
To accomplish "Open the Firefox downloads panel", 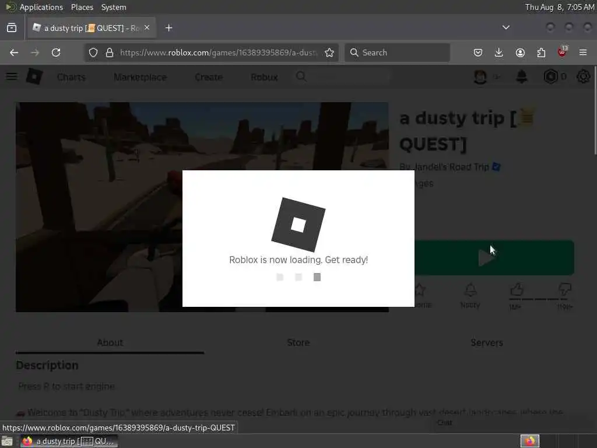I will point(499,52).
